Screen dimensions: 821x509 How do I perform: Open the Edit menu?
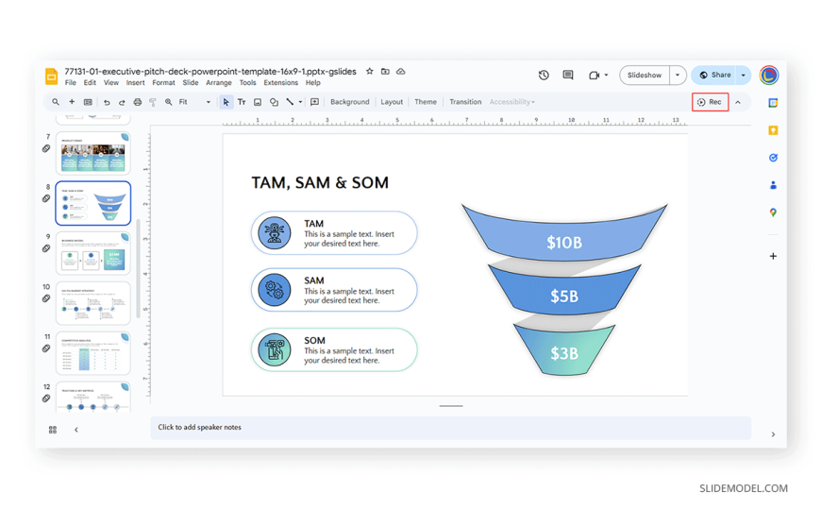(x=90, y=83)
